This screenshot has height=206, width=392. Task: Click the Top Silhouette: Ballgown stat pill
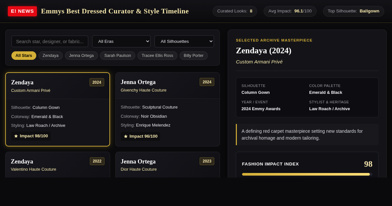click(x=353, y=11)
